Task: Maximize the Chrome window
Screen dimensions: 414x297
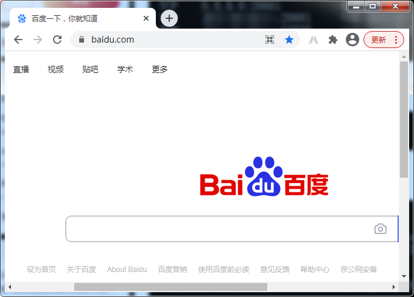Action: 373,7
